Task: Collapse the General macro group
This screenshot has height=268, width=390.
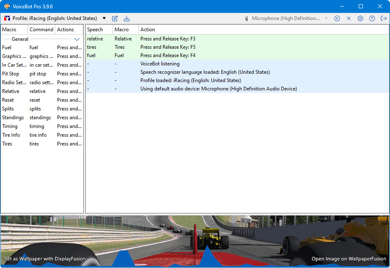Action: pyautogui.click(x=77, y=39)
